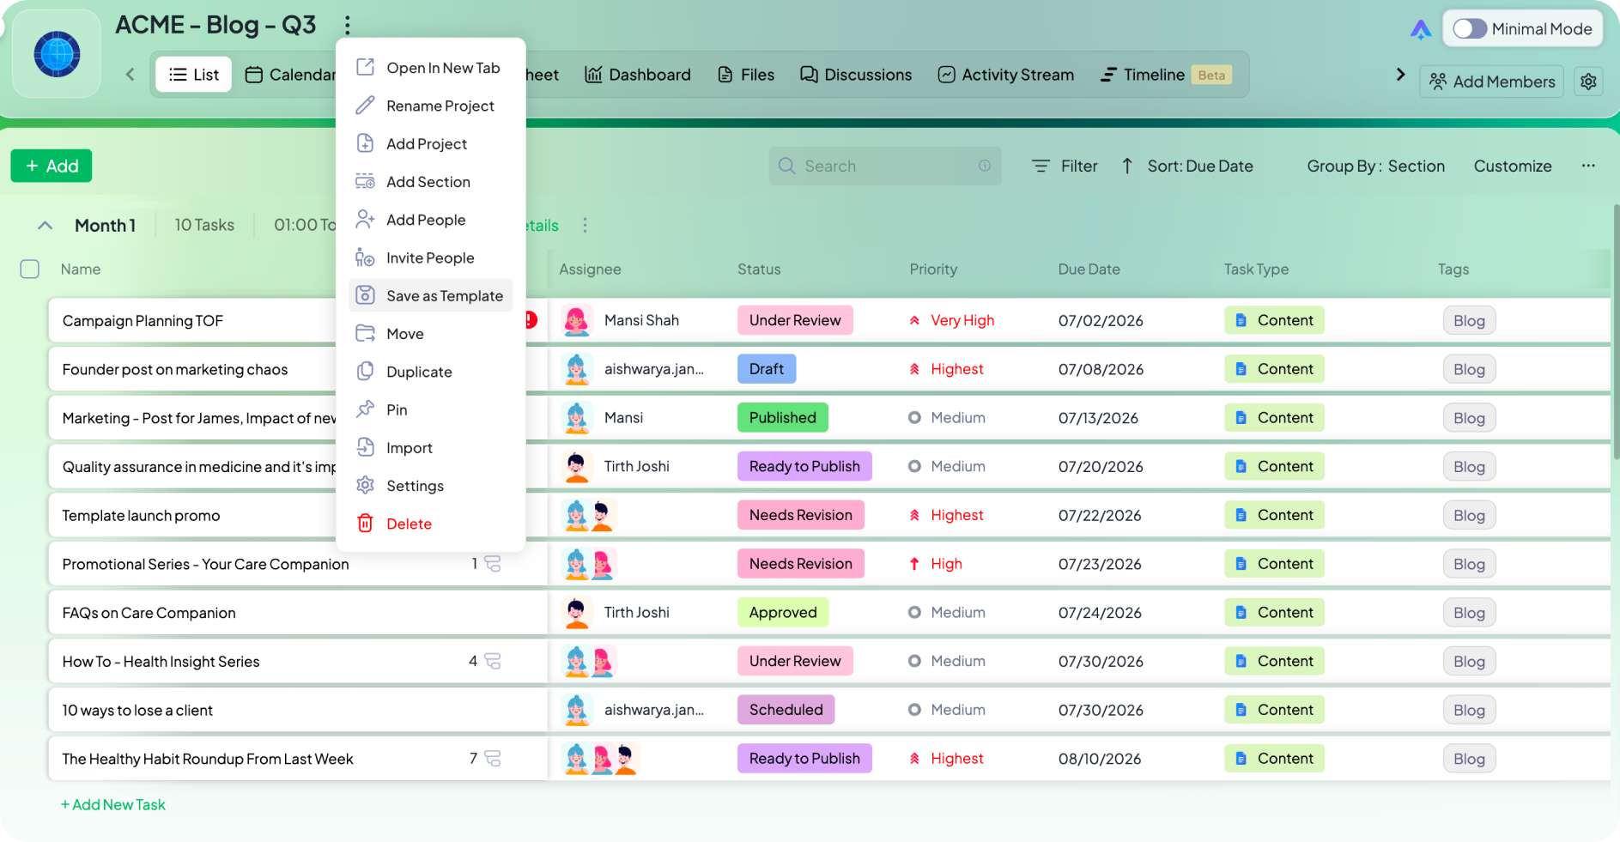Image resolution: width=1620 pixels, height=842 pixels.
Task: Open the Sort: Due Date selector
Action: pyautogui.click(x=1187, y=166)
